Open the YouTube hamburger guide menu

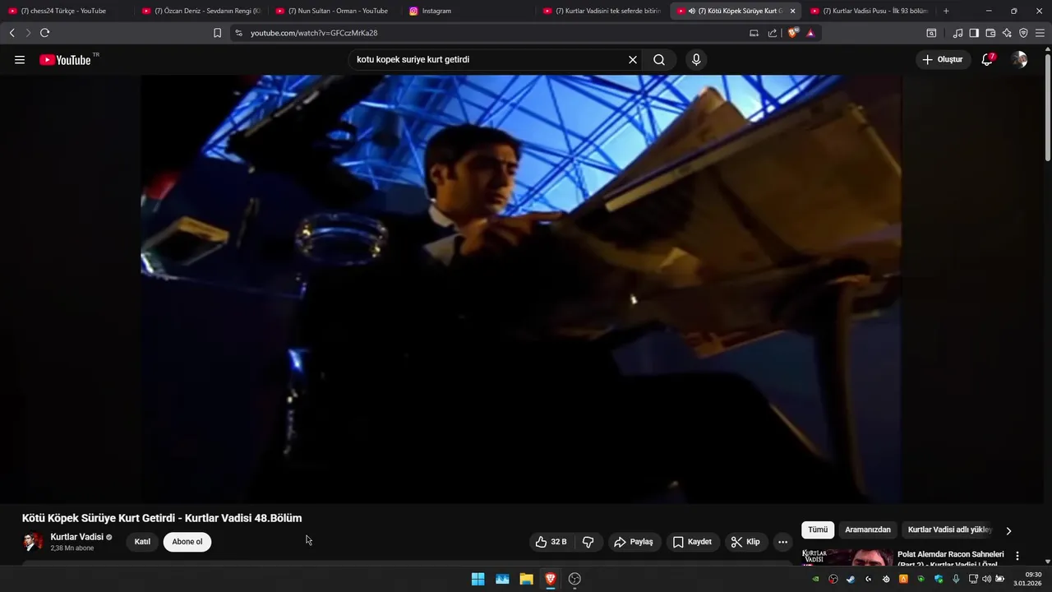tap(20, 60)
